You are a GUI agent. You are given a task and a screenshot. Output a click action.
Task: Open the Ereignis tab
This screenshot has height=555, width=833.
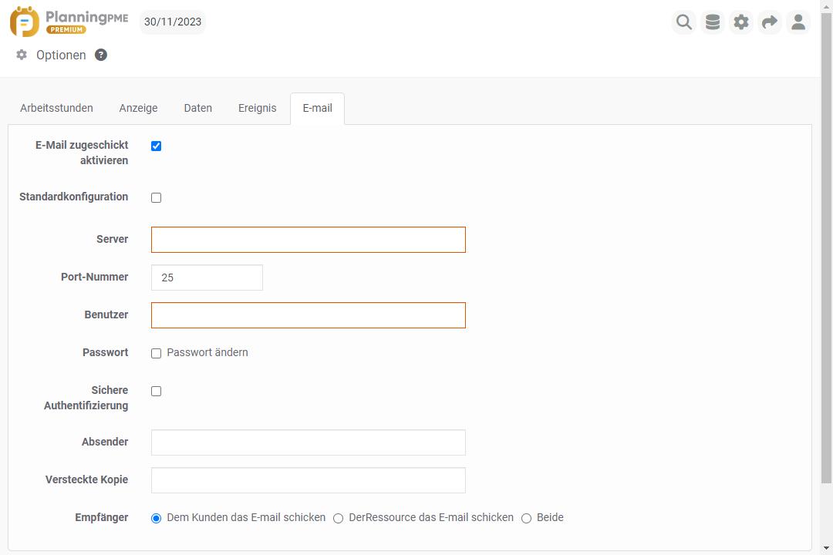point(257,108)
